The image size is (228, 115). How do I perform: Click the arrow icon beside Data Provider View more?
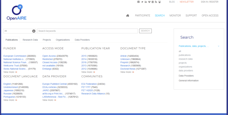[55, 100]
